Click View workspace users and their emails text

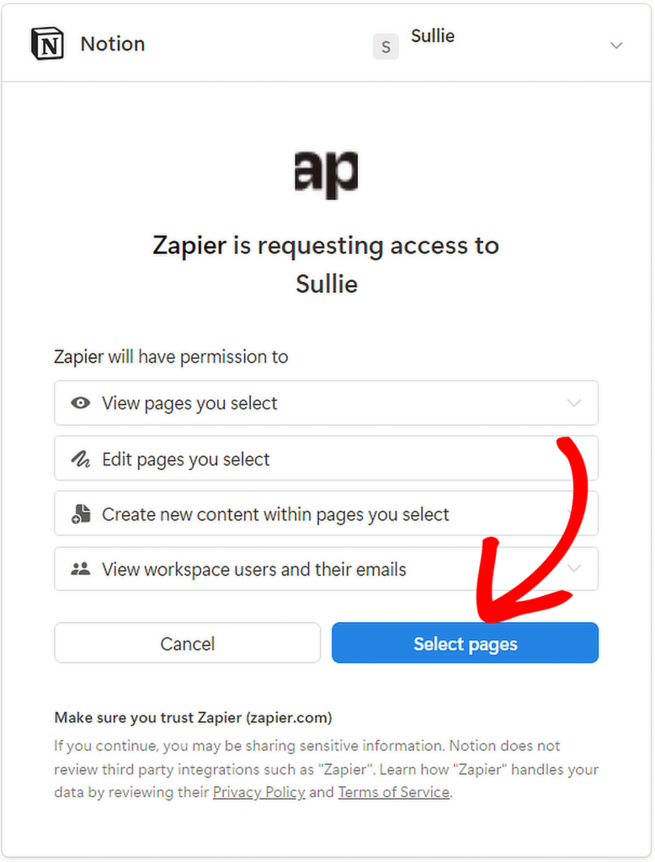pos(254,570)
